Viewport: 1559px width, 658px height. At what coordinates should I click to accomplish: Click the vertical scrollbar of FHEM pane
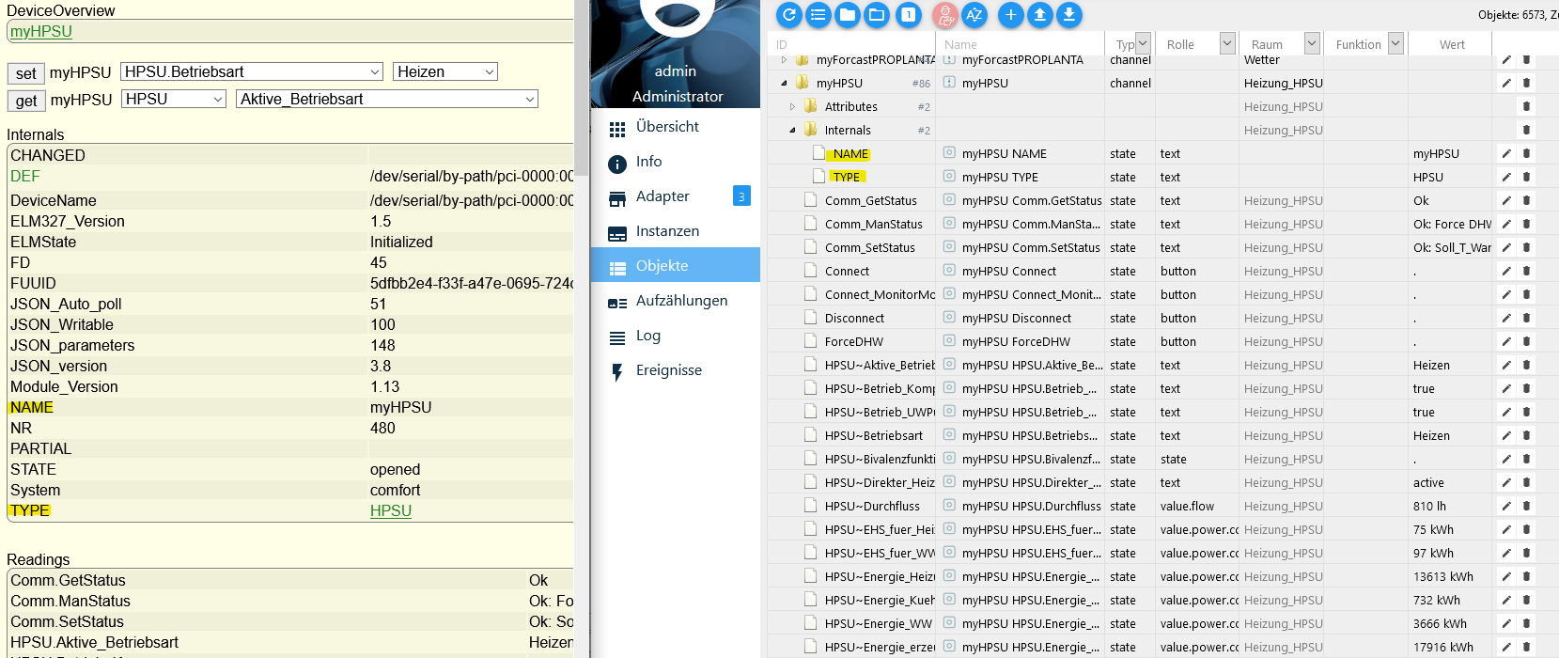[582, 89]
